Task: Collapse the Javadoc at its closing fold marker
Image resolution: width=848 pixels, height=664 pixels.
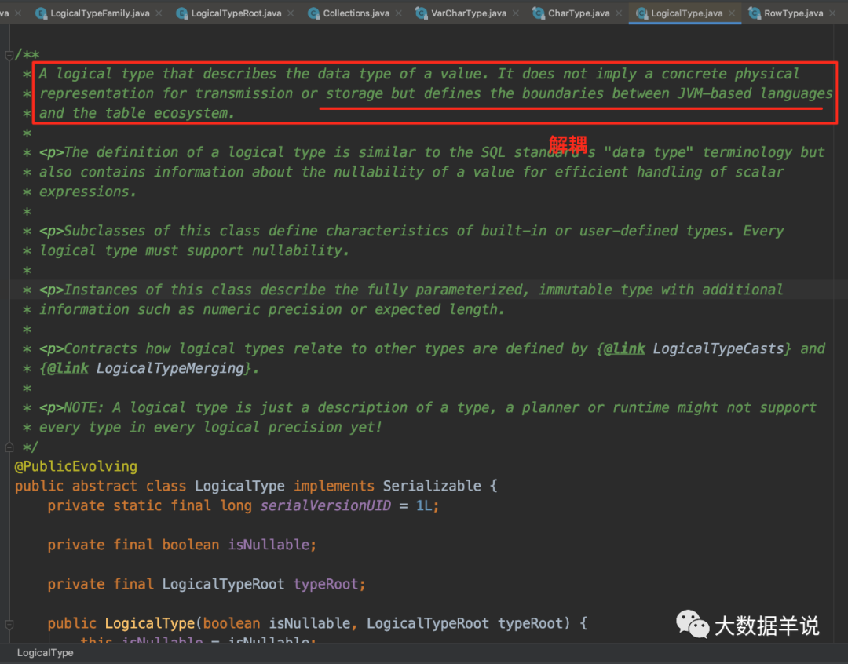Action: tap(9, 447)
